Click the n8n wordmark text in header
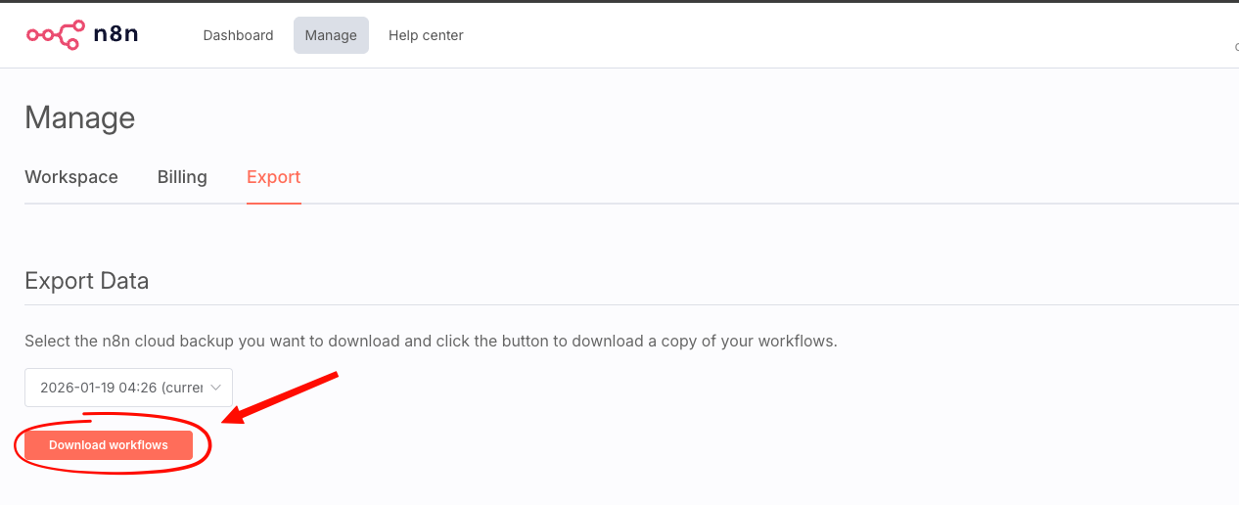The image size is (1239, 505). 115,35
